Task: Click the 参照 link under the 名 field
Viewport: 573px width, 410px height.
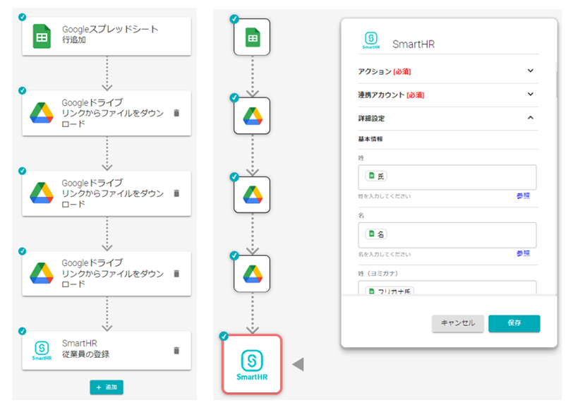Action: (x=524, y=253)
